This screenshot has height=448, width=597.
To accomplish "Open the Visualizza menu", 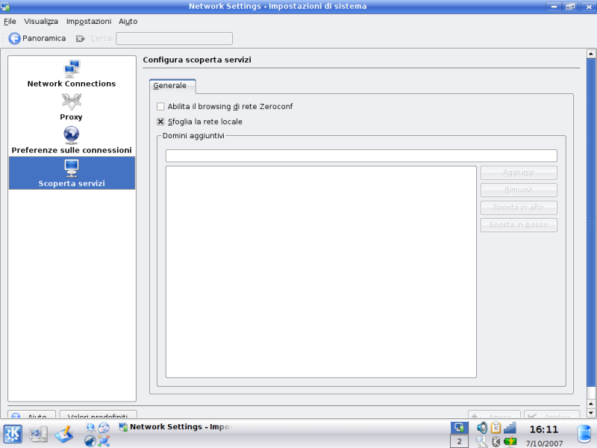I will [41, 22].
